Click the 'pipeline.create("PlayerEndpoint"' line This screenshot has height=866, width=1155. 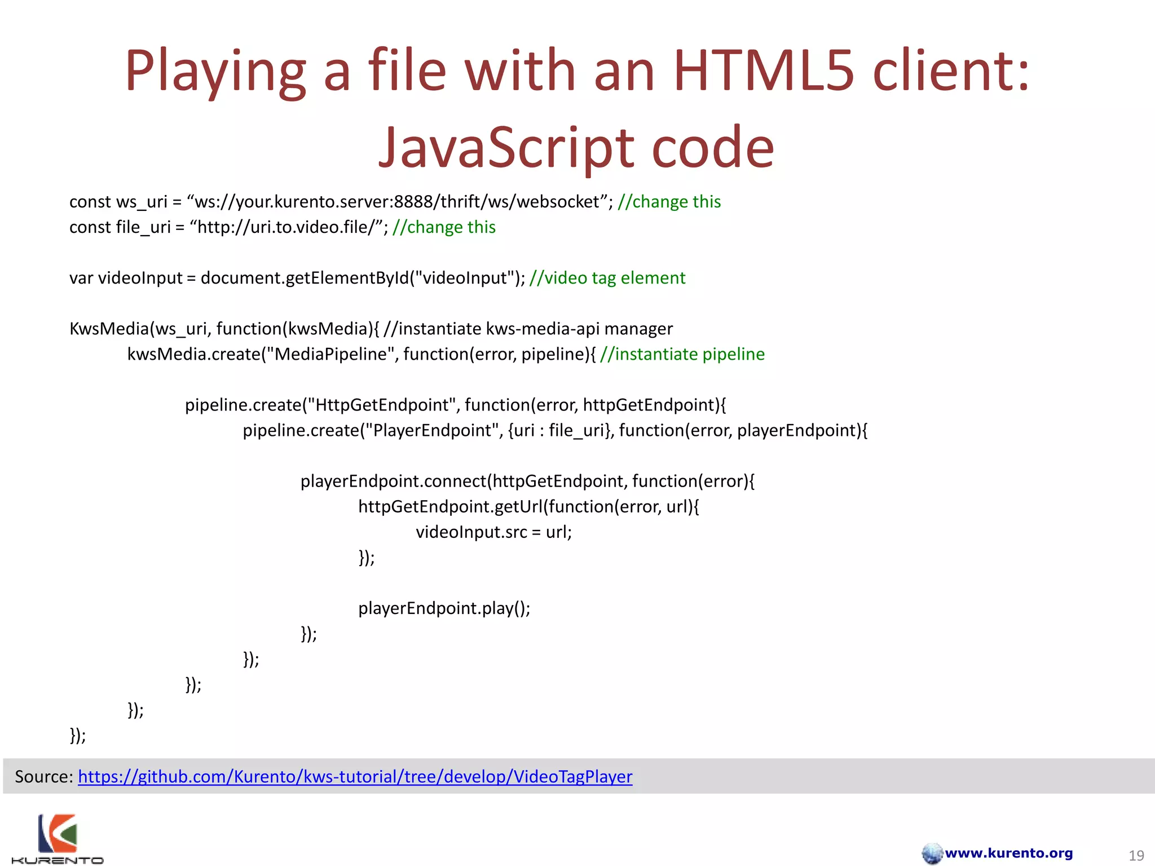coord(555,430)
